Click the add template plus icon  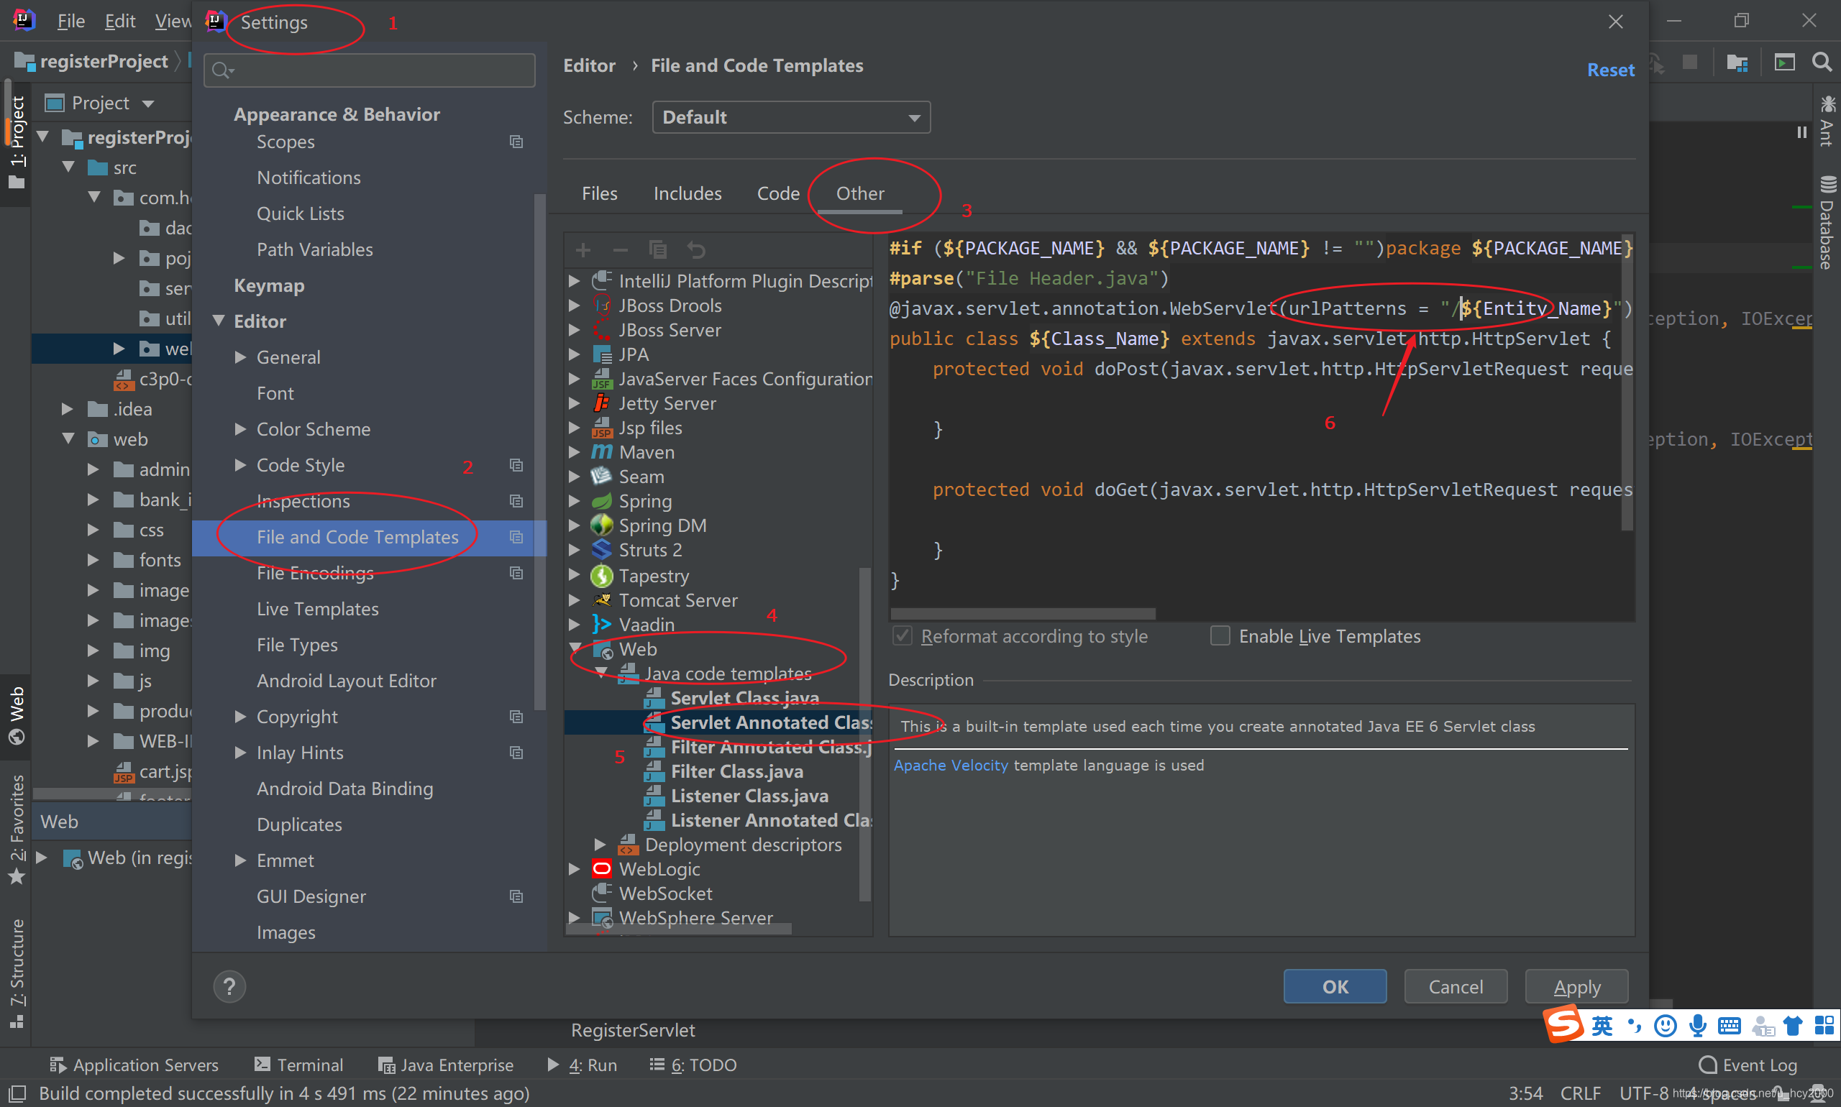click(x=583, y=250)
